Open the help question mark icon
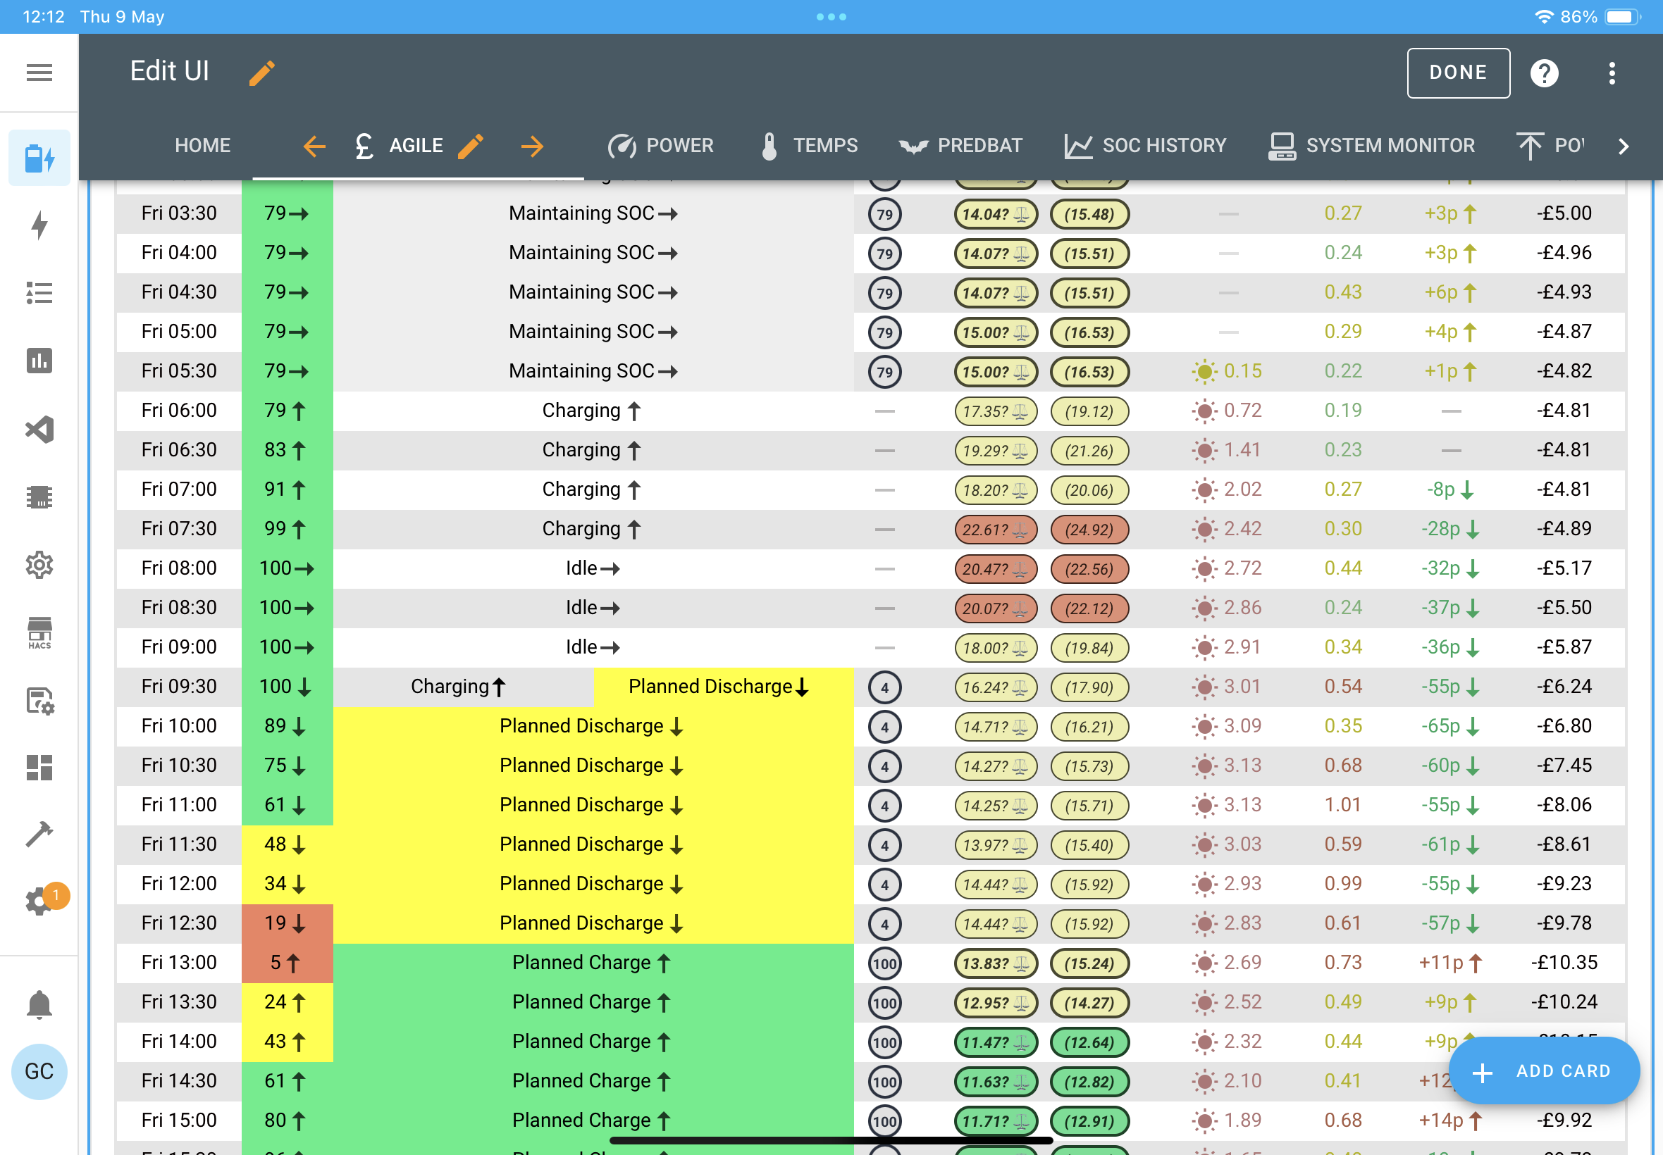Image resolution: width=1663 pixels, height=1155 pixels. (1543, 73)
